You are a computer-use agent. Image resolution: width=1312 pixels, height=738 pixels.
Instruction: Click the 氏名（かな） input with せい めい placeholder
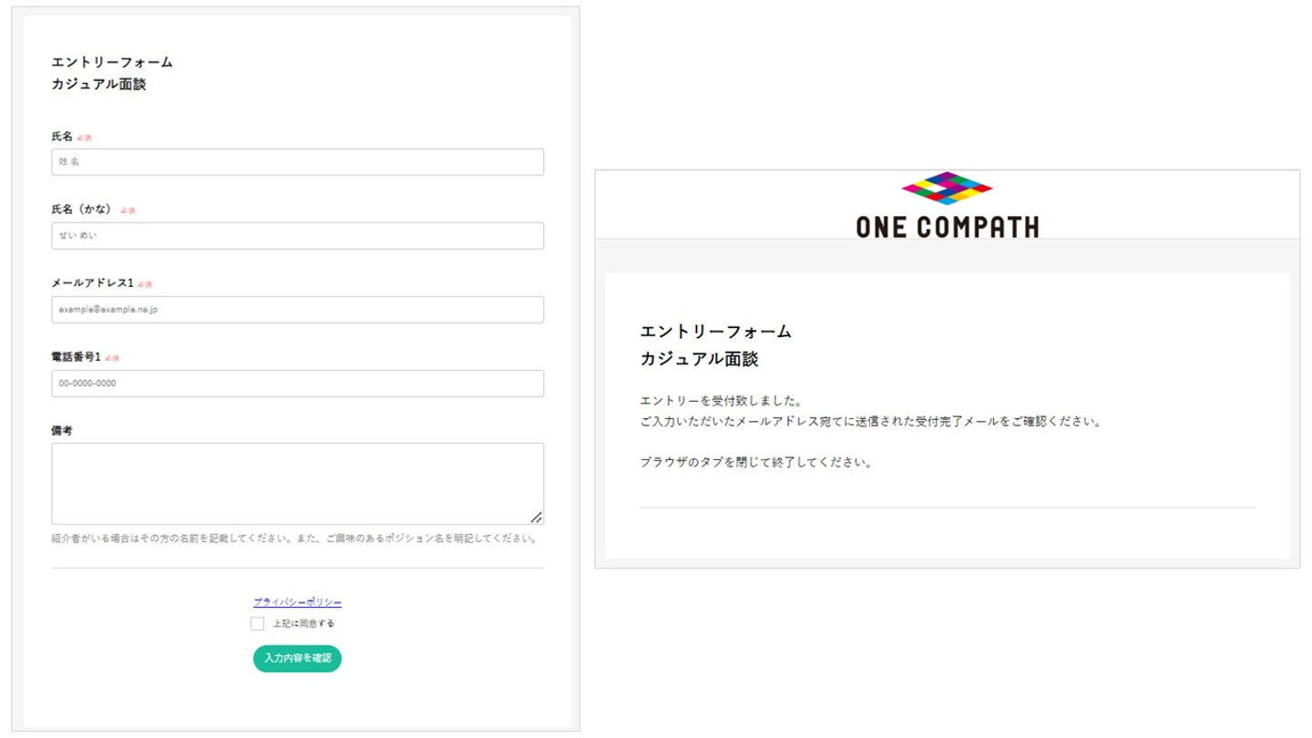(298, 236)
